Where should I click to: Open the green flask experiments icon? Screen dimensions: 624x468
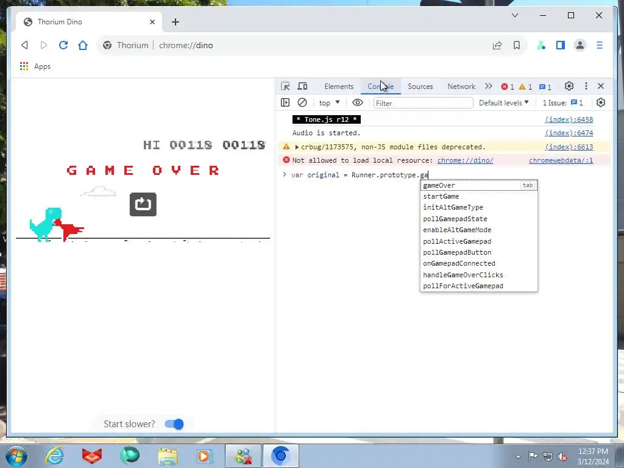(x=541, y=45)
